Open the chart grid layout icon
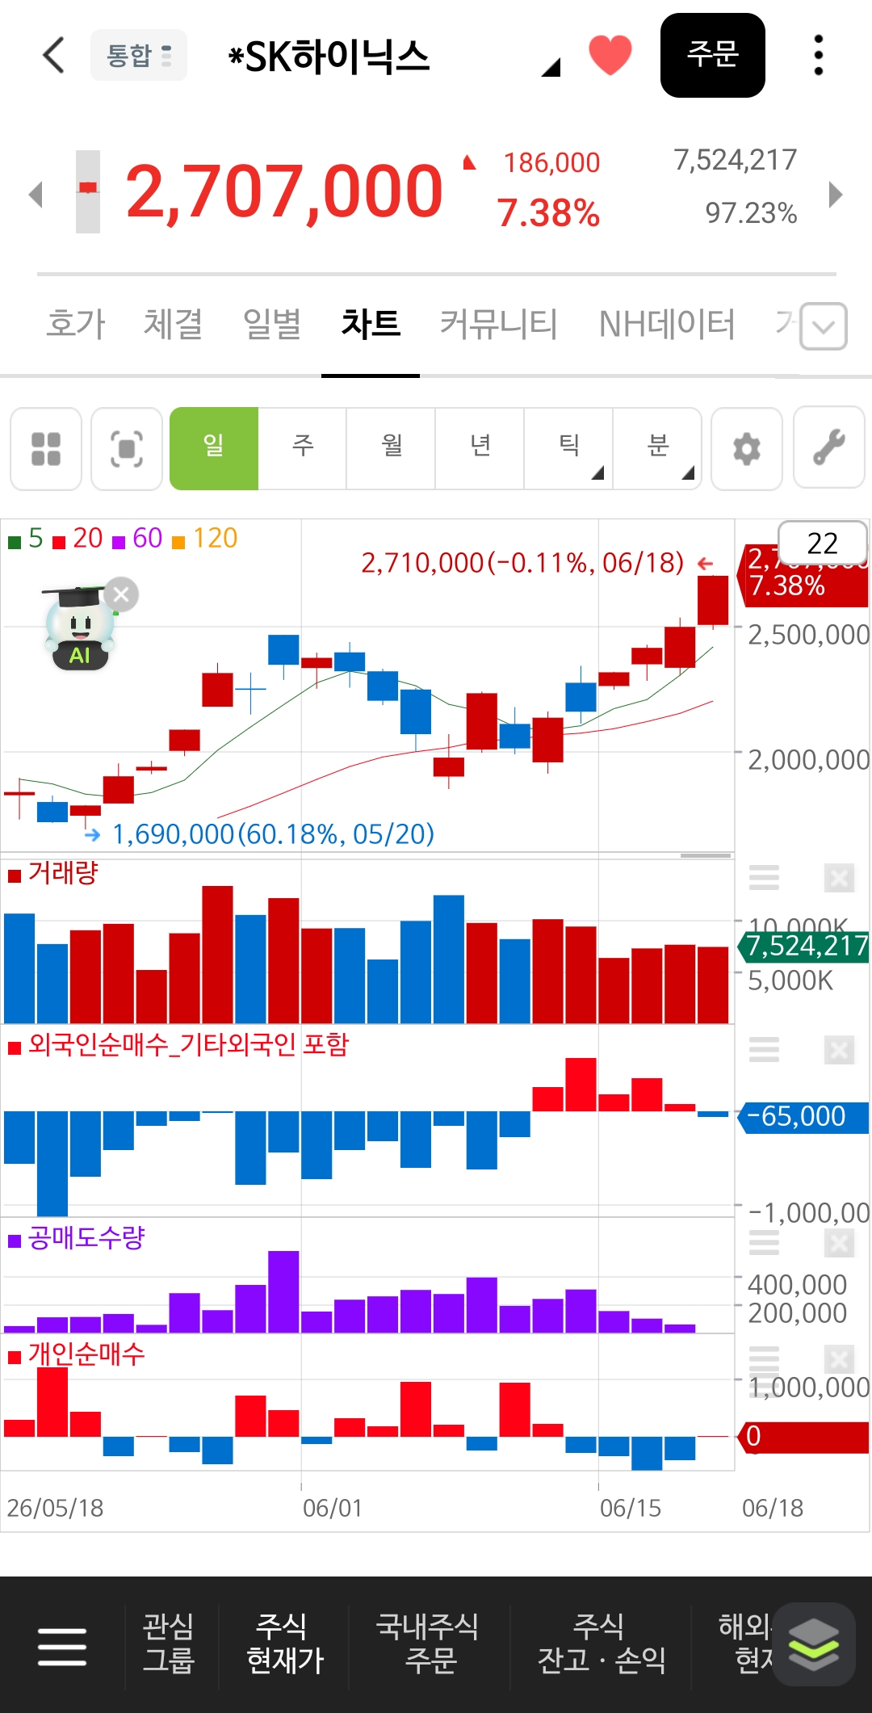Image resolution: width=872 pixels, height=1713 pixels. [46, 449]
